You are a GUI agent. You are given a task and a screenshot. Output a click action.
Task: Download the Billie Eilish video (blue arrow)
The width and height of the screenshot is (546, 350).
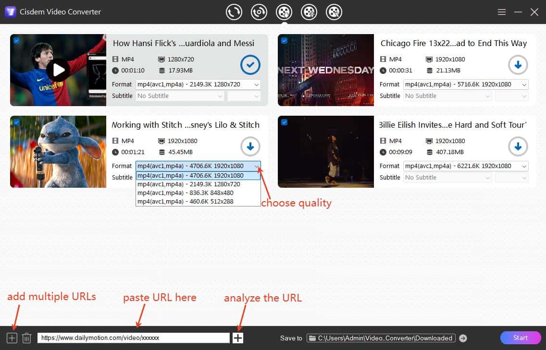[518, 146]
